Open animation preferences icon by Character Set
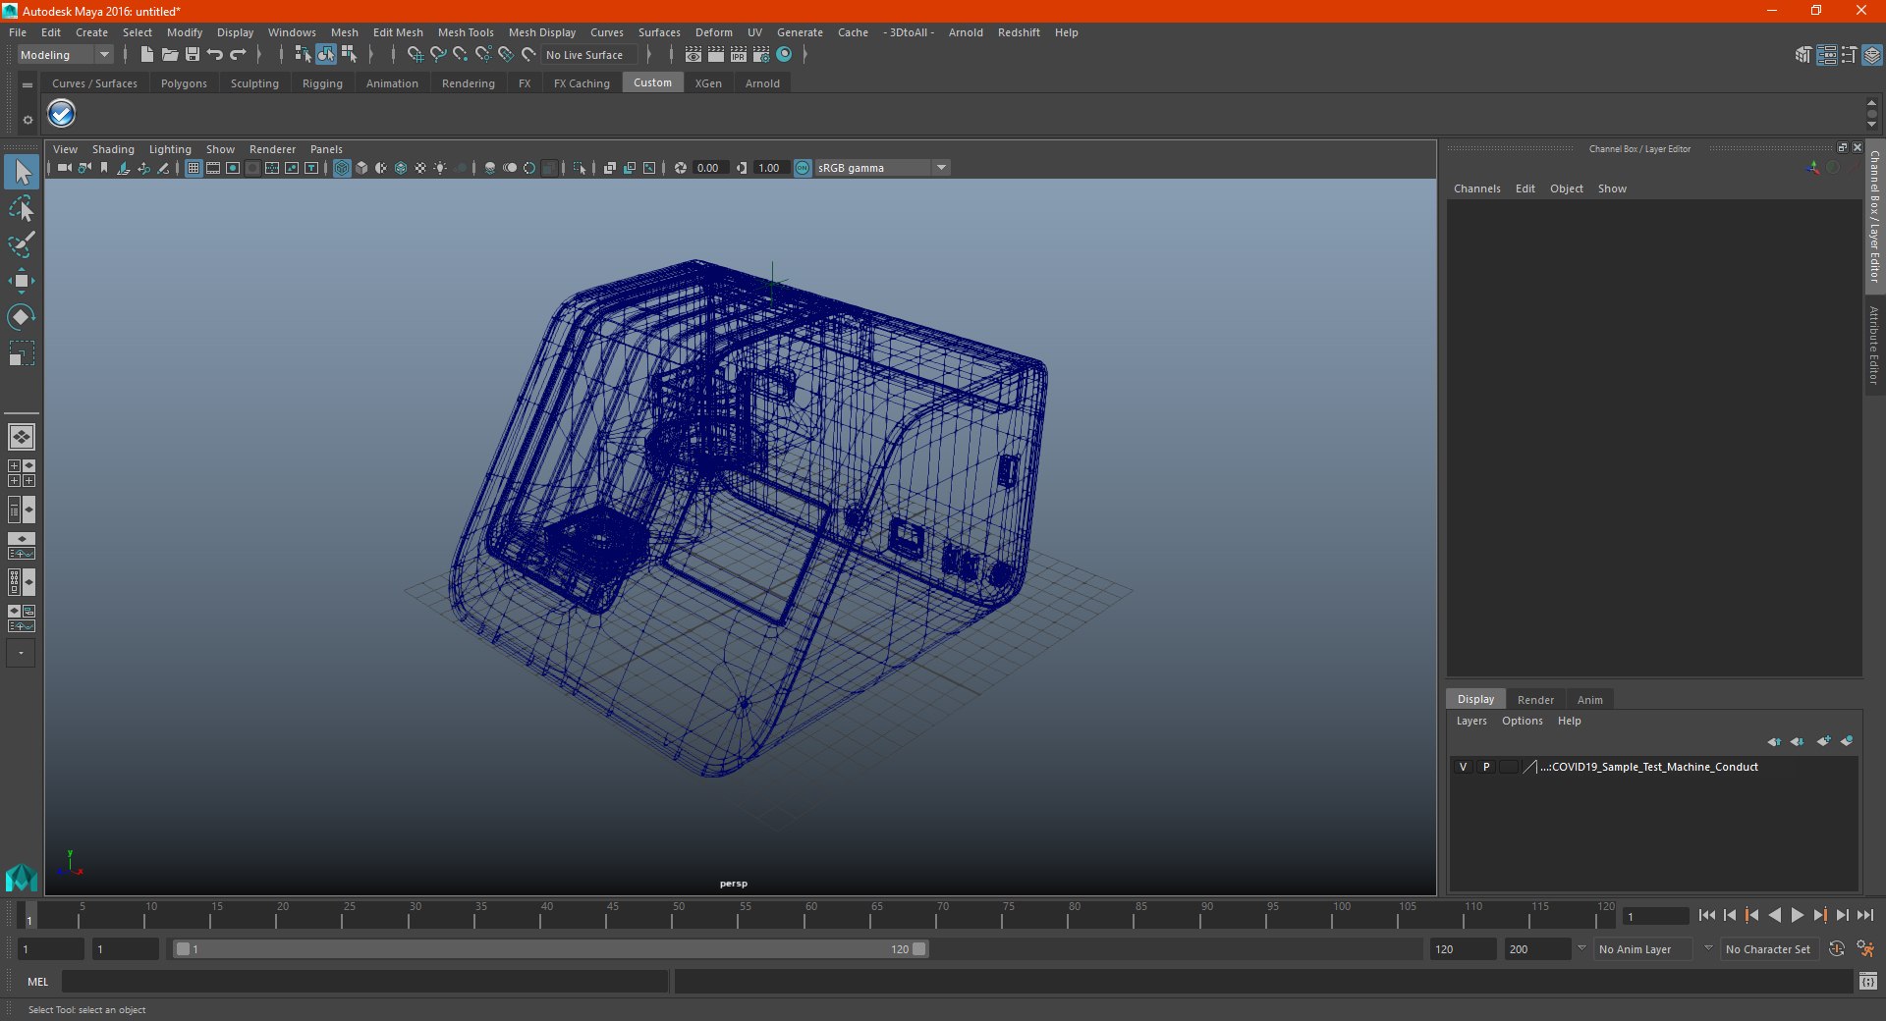This screenshot has width=1886, height=1021. tap(1865, 949)
